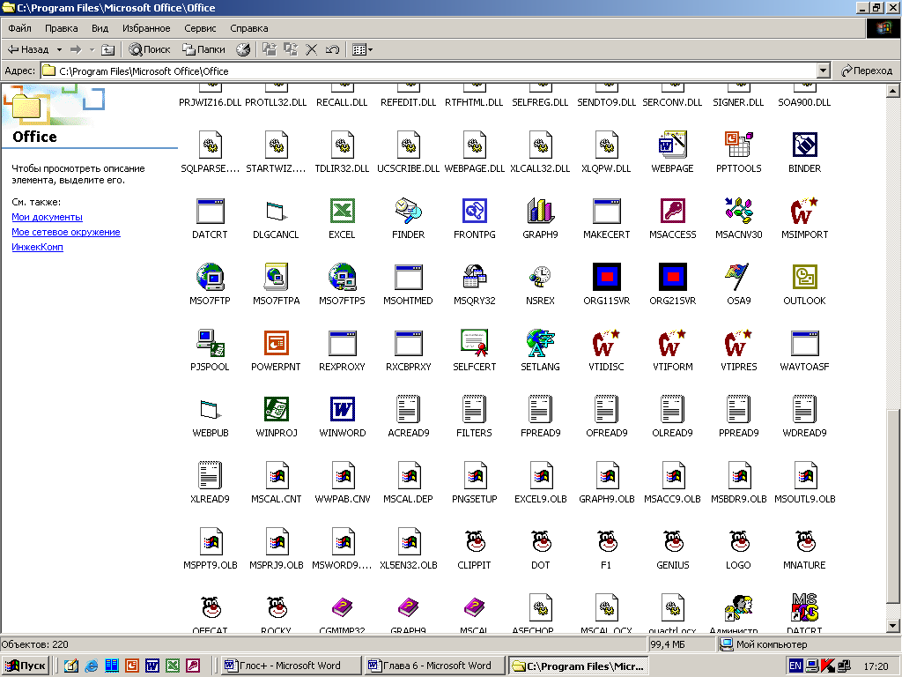
Task: Select the FINDER file icon
Action: coord(409,212)
